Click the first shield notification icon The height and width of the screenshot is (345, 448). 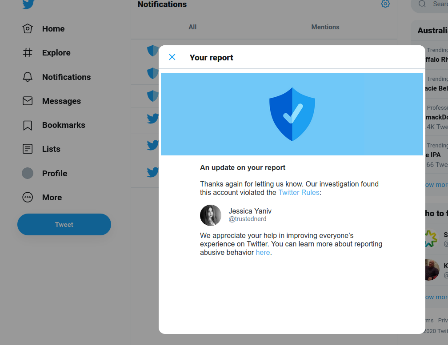(x=152, y=51)
